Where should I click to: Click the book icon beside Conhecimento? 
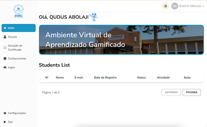tap(5, 59)
